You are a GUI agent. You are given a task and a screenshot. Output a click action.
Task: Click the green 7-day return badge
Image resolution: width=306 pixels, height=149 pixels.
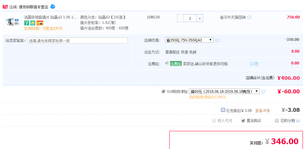pos(27,23)
